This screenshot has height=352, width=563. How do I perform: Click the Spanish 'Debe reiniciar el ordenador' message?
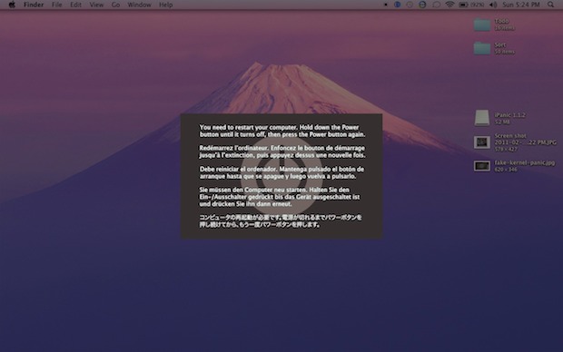[x=281, y=172]
